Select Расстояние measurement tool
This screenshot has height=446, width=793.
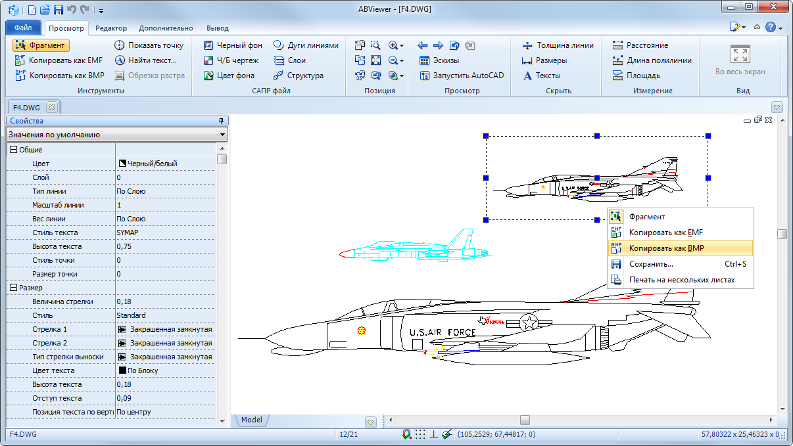(640, 45)
